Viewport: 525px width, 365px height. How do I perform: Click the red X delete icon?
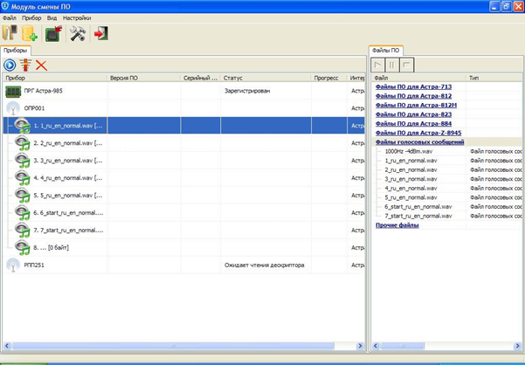pyautogui.click(x=41, y=65)
